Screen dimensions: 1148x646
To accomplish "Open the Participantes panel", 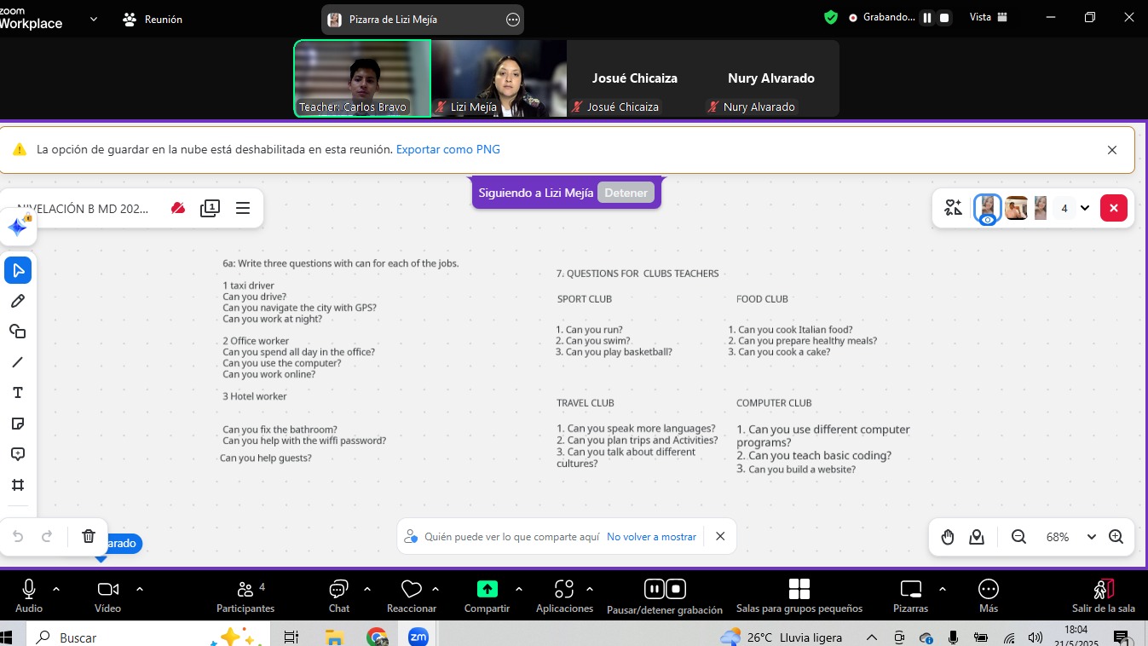I will click(x=245, y=596).
